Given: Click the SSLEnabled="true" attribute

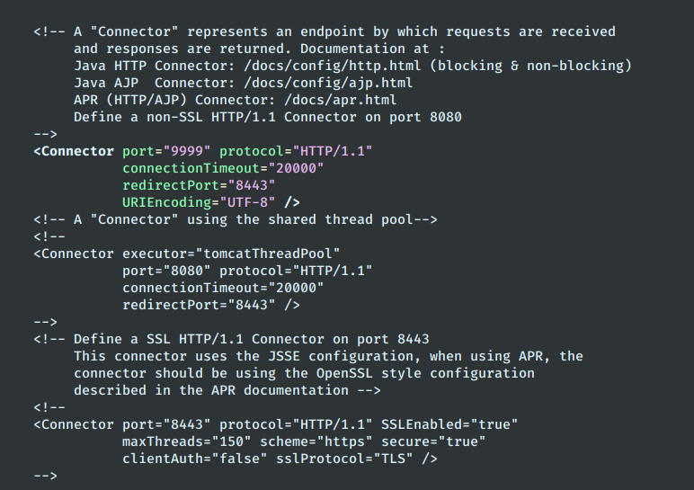Looking at the screenshot, I should tap(449, 425).
